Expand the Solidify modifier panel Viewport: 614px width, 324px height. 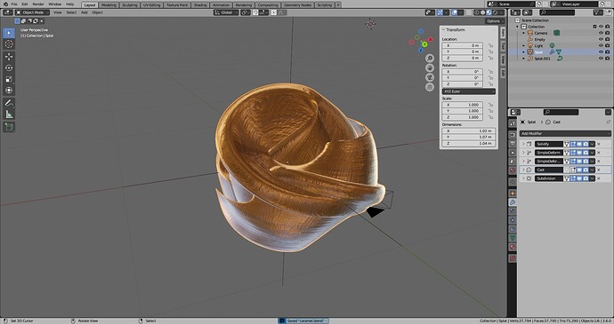click(523, 144)
